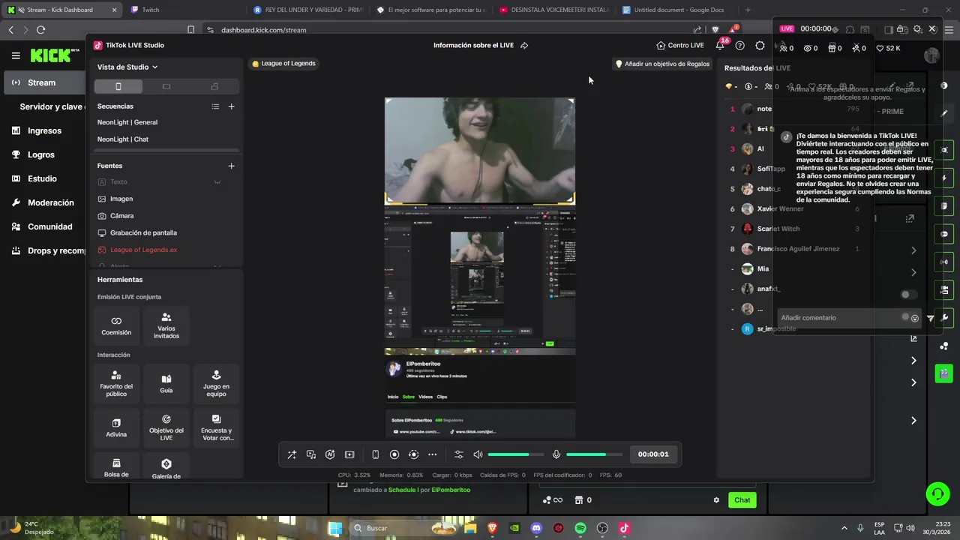Image resolution: width=960 pixels, height=540 pixels.
Task: Select landscape layout in Vista de Studio
Action: [166, 86]
